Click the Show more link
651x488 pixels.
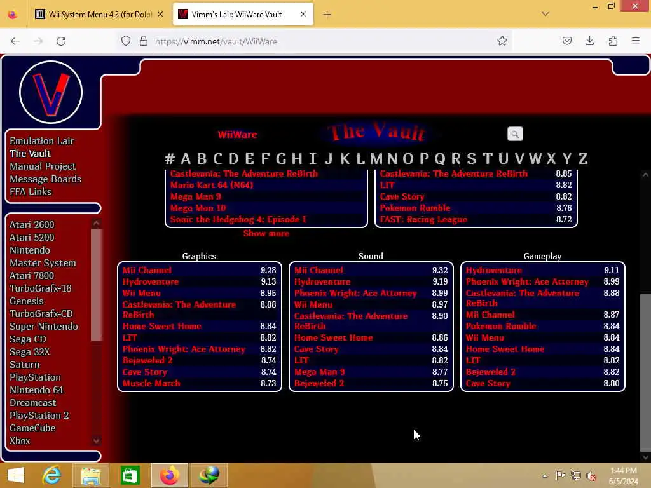266,233
